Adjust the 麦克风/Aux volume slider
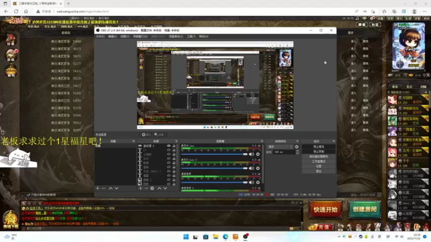 [214, 154]
